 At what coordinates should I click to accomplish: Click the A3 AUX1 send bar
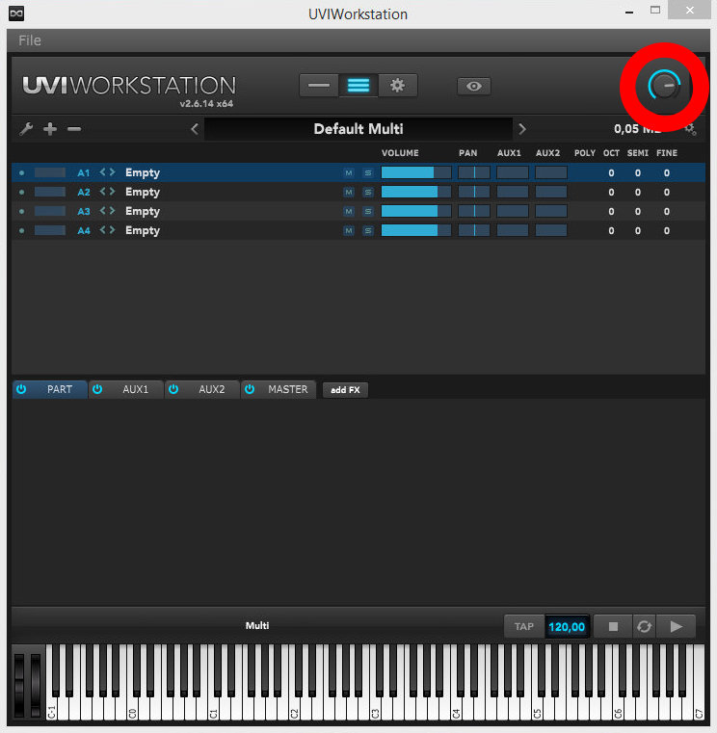click(513, 211)
